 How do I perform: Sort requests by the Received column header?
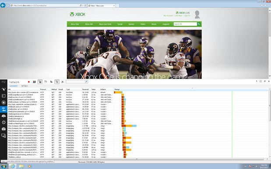[x=85, y=90]
